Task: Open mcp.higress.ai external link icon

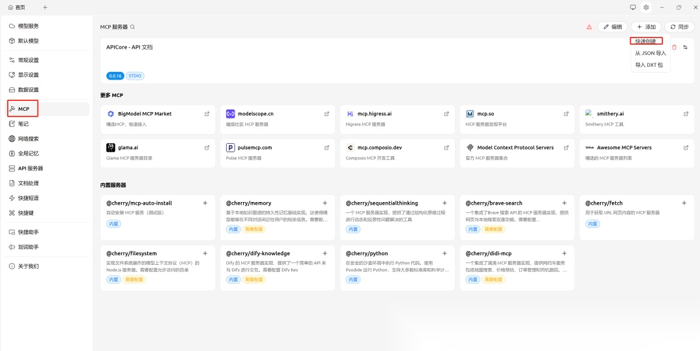Action: [x=447, y=114]
